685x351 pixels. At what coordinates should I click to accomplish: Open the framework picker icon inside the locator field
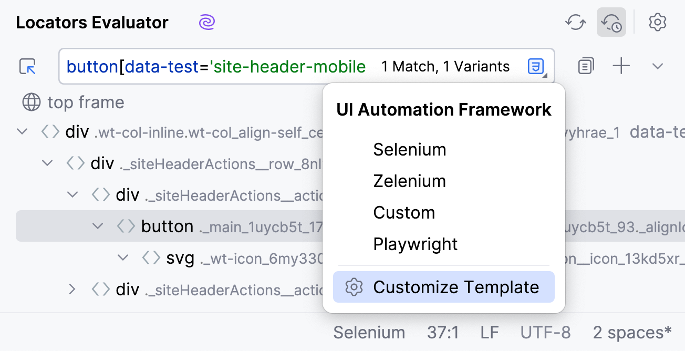536,66
